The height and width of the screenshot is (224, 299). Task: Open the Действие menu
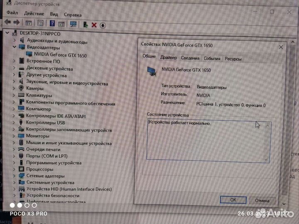[34, 14]
